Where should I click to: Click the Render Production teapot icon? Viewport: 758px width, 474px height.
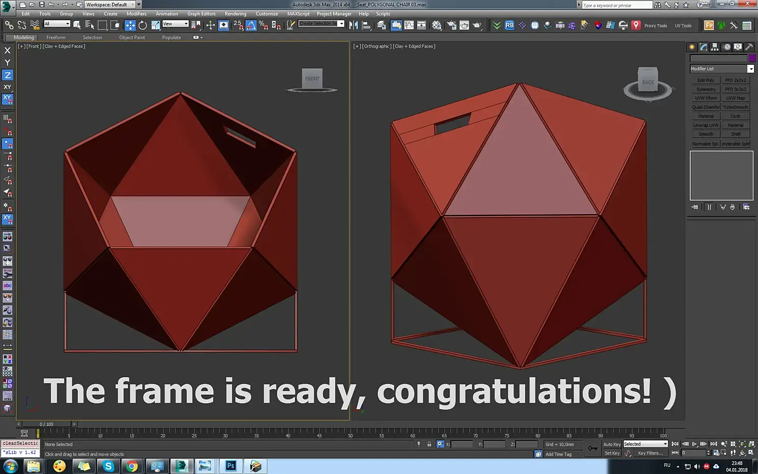(477, 25)
